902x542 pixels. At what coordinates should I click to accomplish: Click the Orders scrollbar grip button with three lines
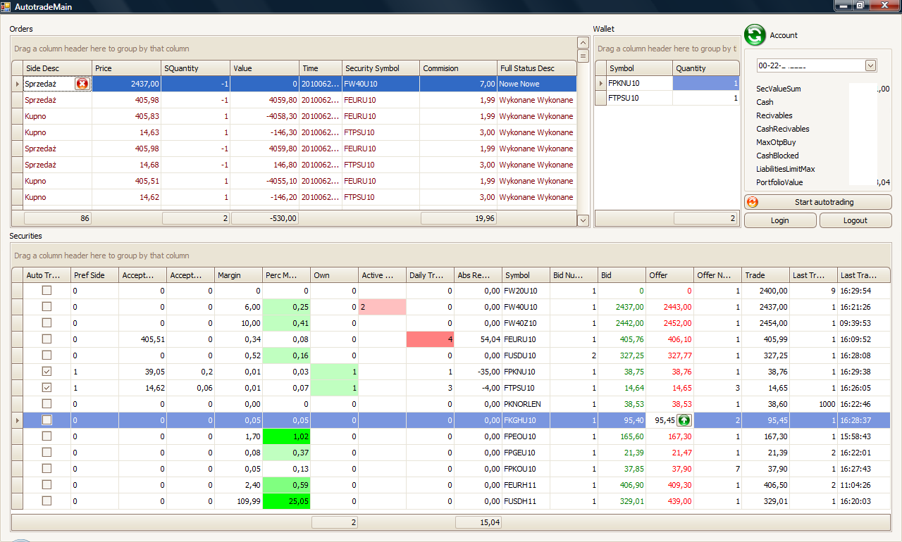tap(583, 56)
